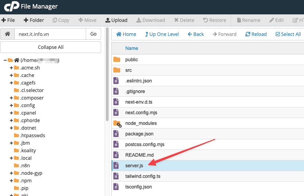The height and width of the screenshot is (196, 304).
Task: Click the Forward navigation link
Action: click(x=224, y=34)
